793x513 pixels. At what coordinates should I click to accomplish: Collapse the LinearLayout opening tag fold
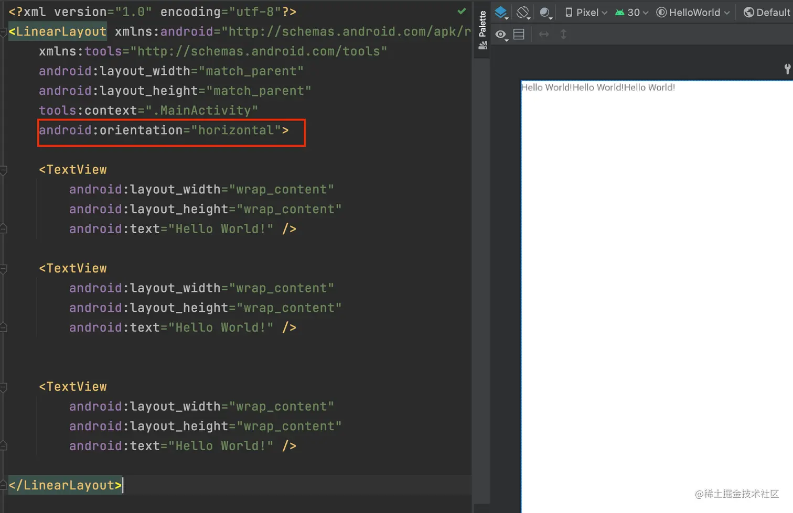[x=3, y=32]
